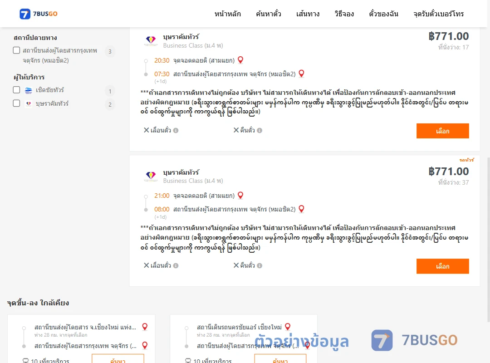
Task: Check เชิดชัยทัวร์ operator filter
Action: [x=17, y=90]
